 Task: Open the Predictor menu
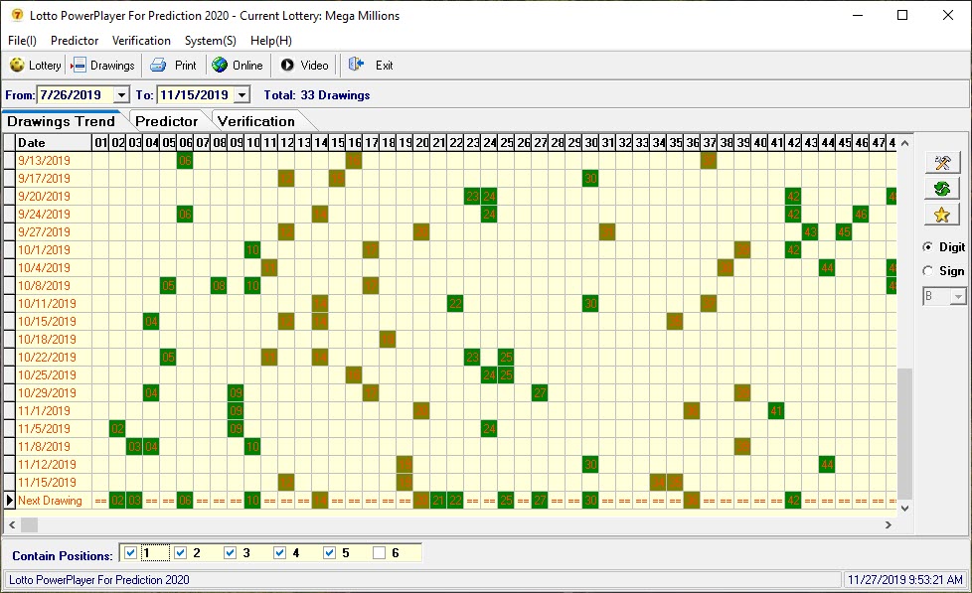click(x=75, y=41)
